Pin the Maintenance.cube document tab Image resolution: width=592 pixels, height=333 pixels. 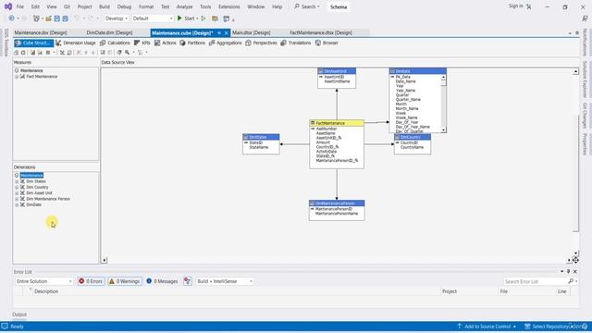(219, 33)
